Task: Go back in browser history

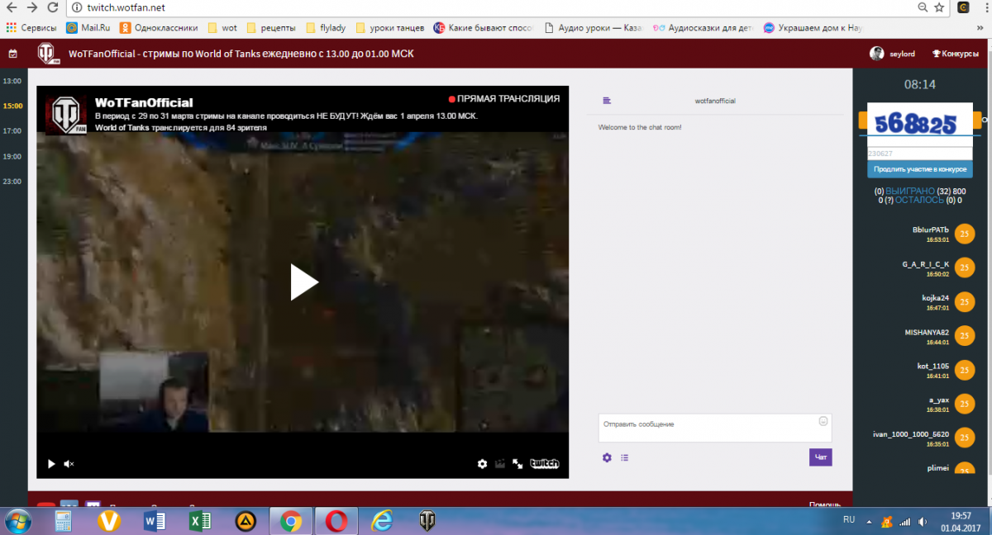Action: 11,7
